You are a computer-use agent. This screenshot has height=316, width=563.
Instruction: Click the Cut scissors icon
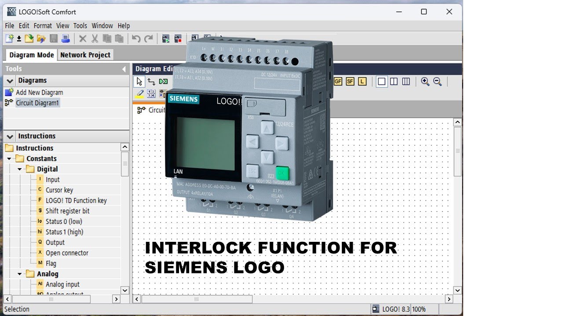point(95,39)
